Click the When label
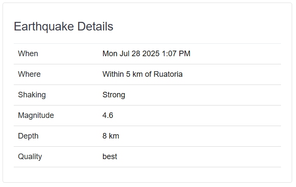 [x=28, y=54]
